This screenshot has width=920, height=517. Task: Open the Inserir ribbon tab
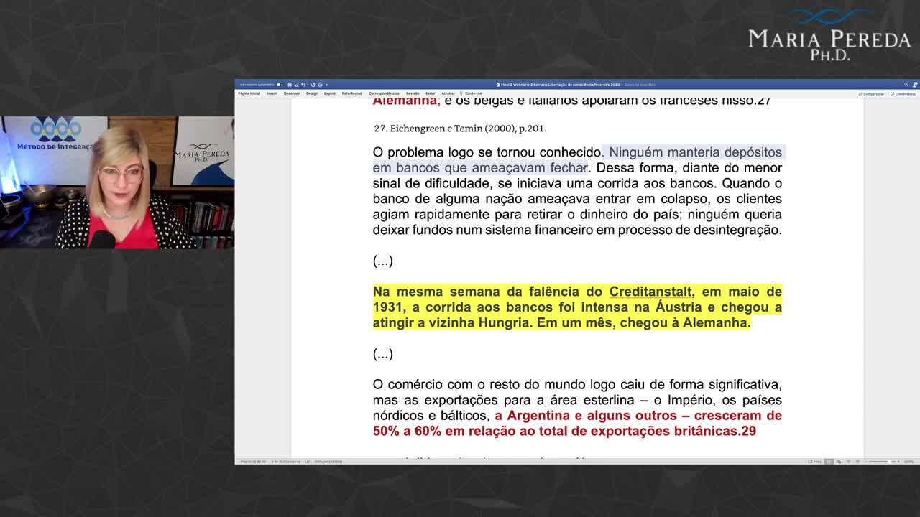pyautogui.click(x=272, y=93)
